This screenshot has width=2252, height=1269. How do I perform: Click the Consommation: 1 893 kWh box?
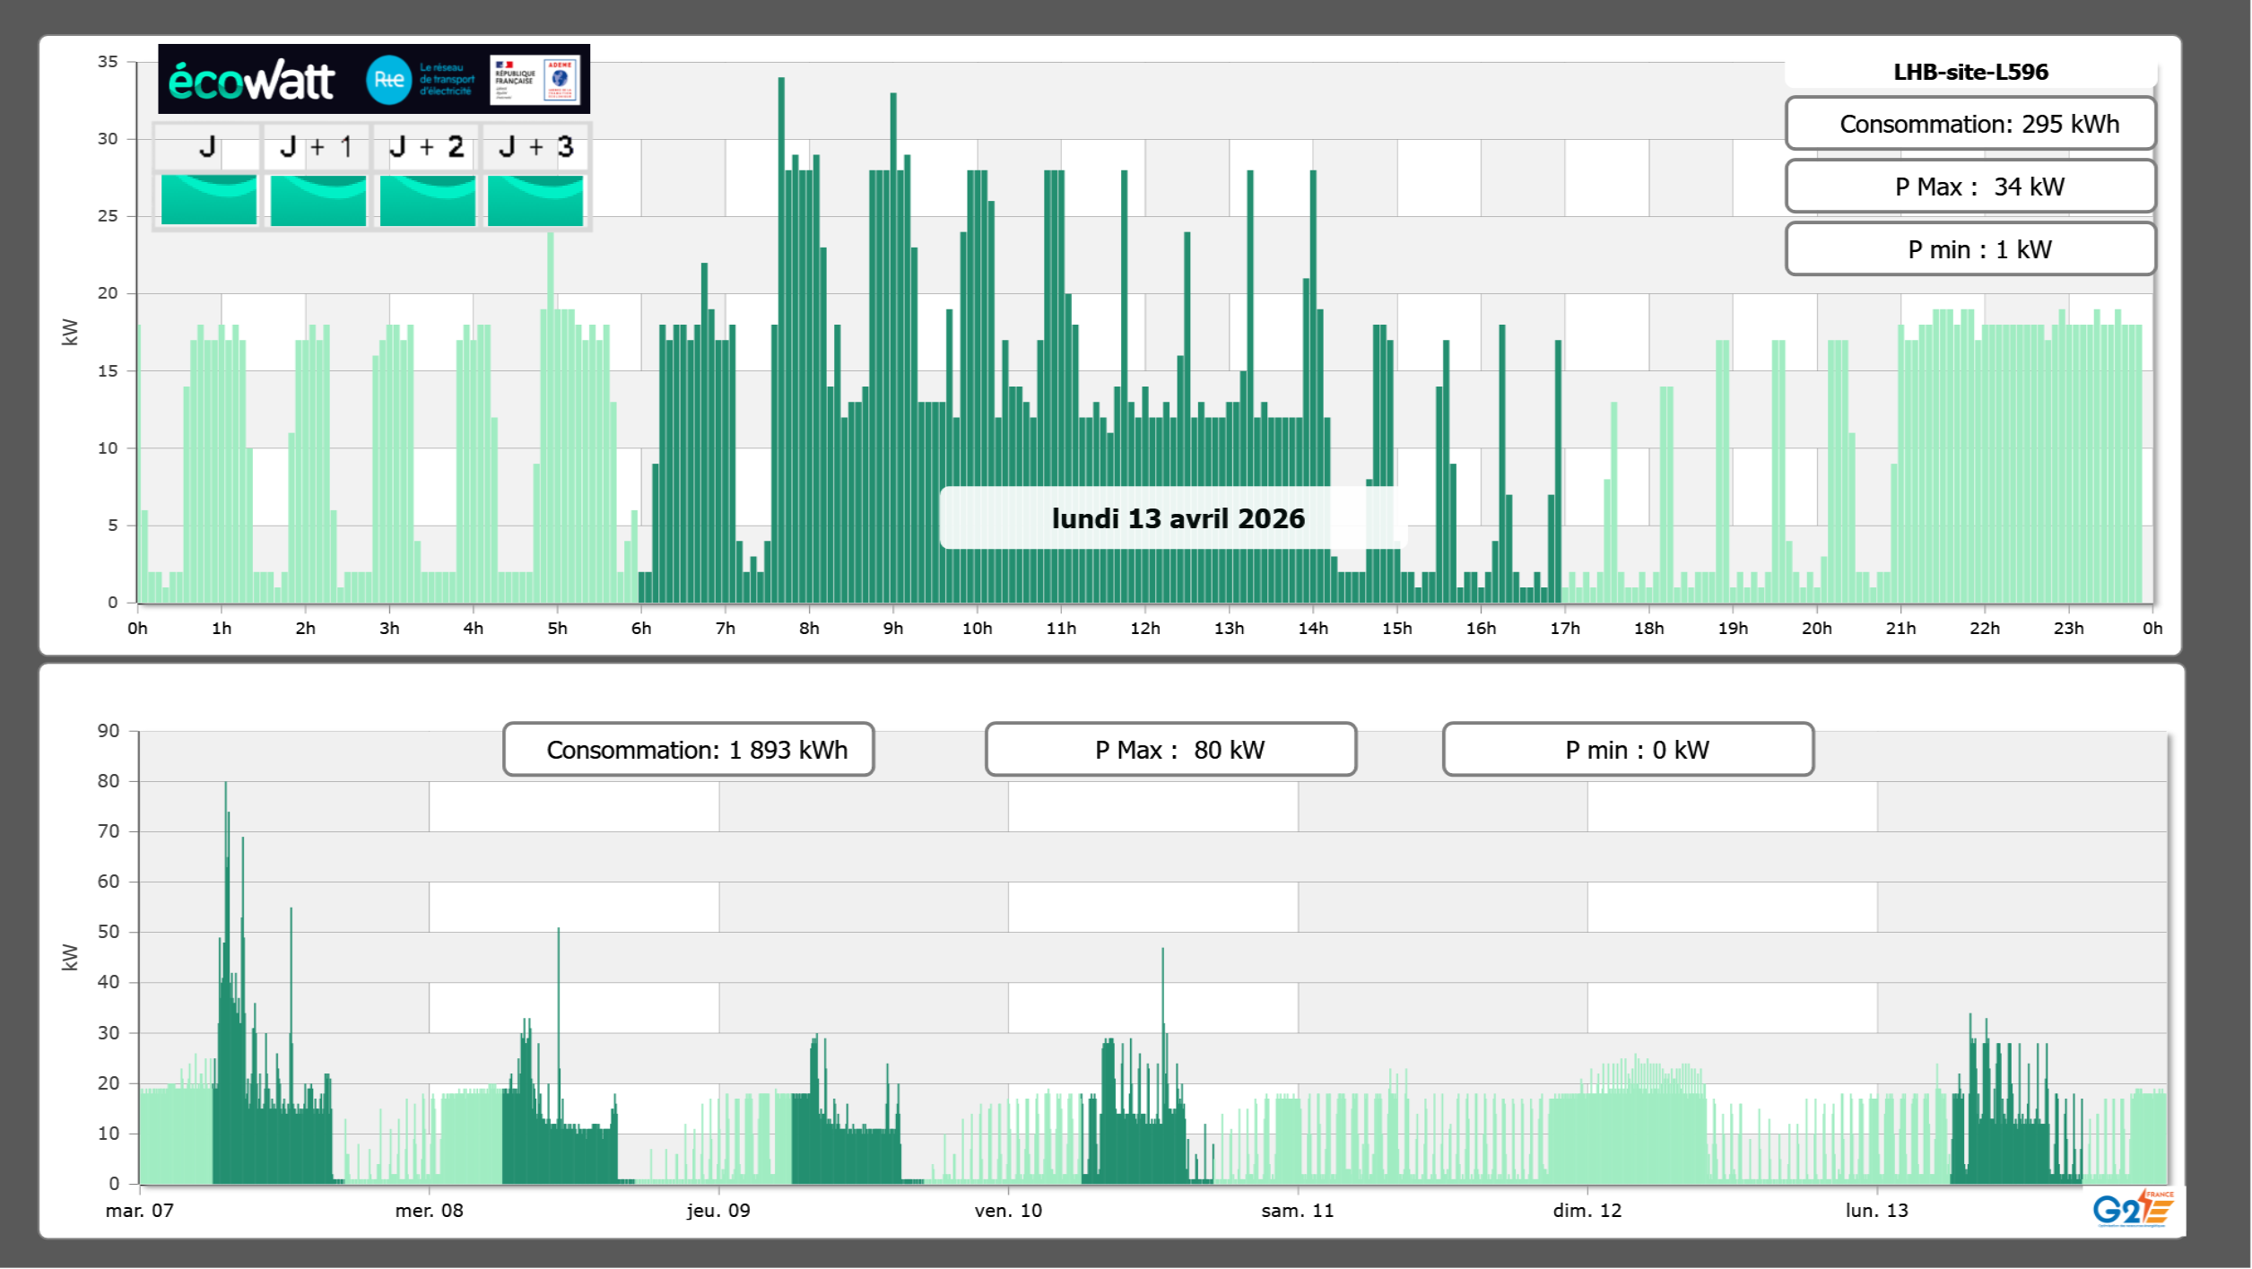(689, 750)
